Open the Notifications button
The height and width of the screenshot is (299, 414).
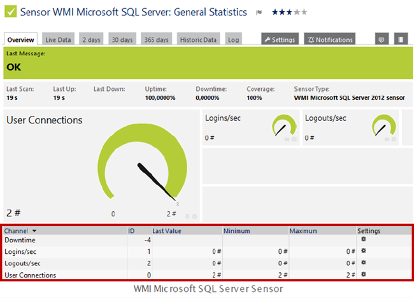click(x=329, y=39)
